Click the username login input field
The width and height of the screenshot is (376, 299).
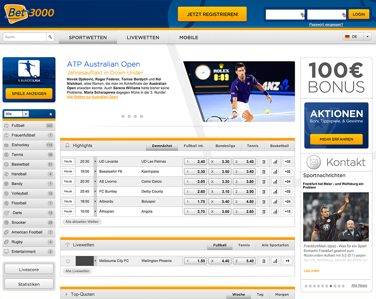click(285, 15)
